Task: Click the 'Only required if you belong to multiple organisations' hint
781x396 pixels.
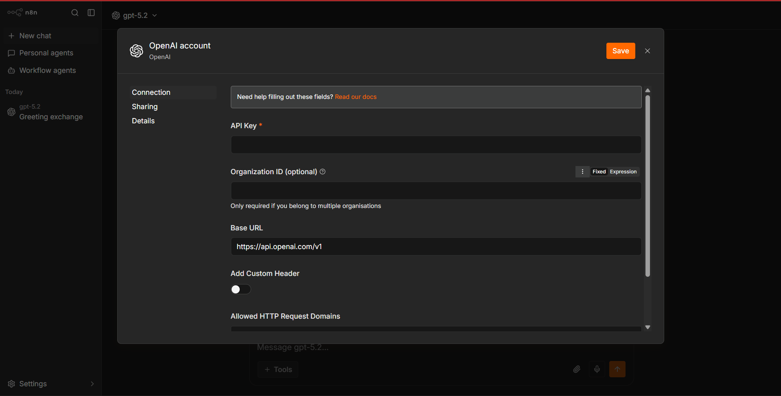Action: [x=306, y=206]
